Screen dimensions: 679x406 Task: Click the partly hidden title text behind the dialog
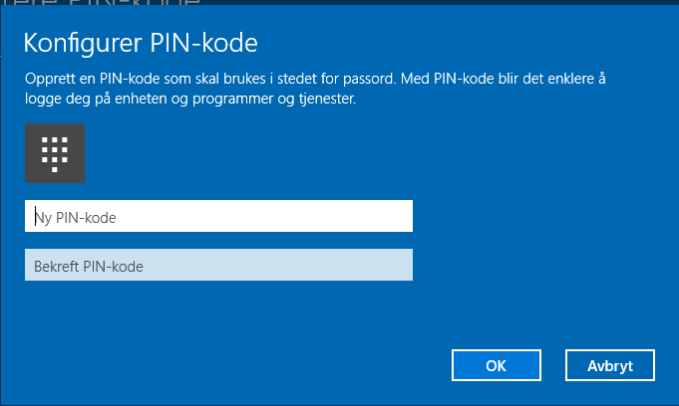point(102,2)
